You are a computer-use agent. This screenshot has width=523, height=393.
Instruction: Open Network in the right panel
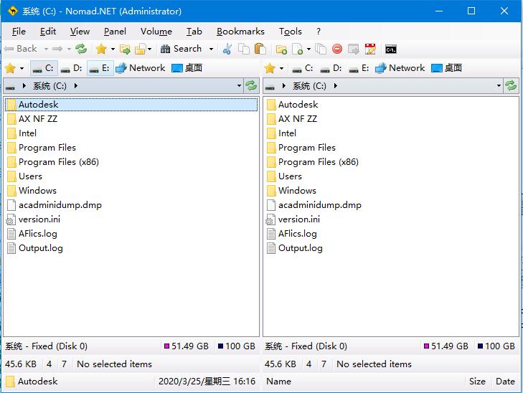[x=400, y=68]
